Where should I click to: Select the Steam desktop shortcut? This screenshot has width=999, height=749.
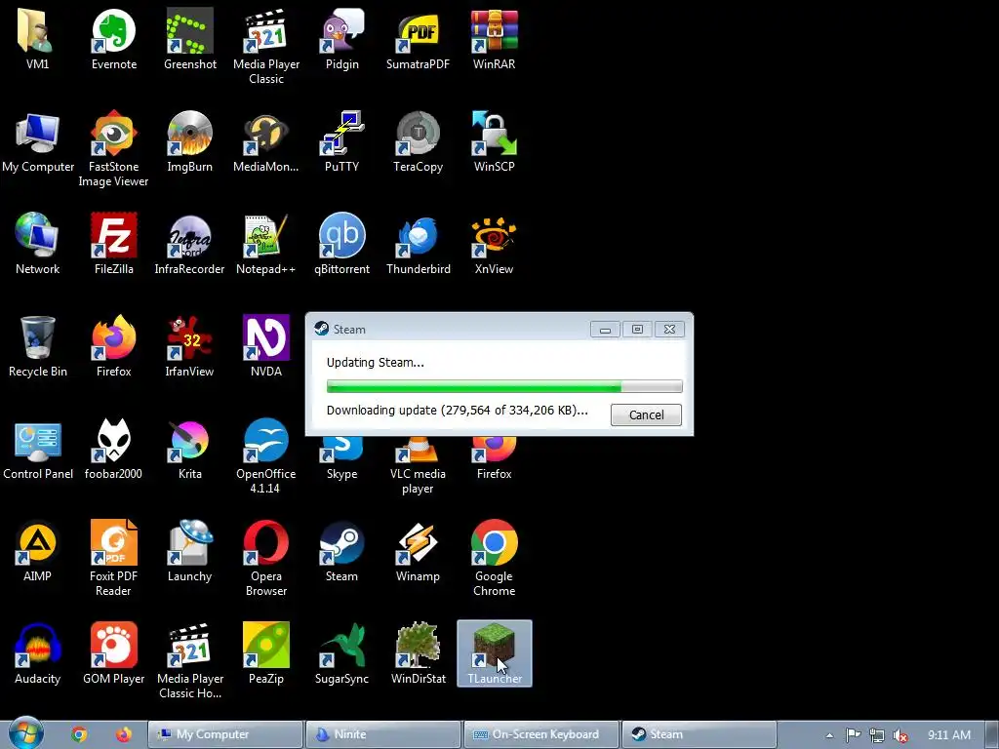point(342,552)
